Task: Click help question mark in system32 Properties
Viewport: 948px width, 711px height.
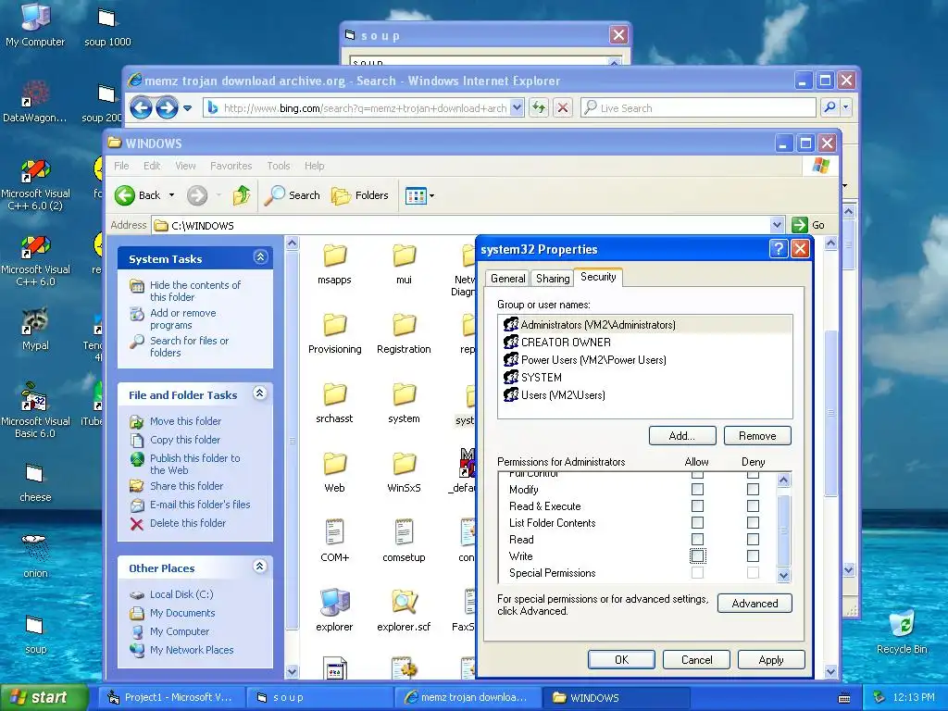Action: pyautogui.click(x=778, y=249)
